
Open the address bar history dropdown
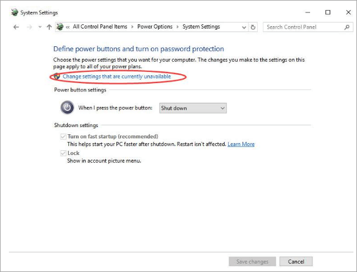coord(244,27)
